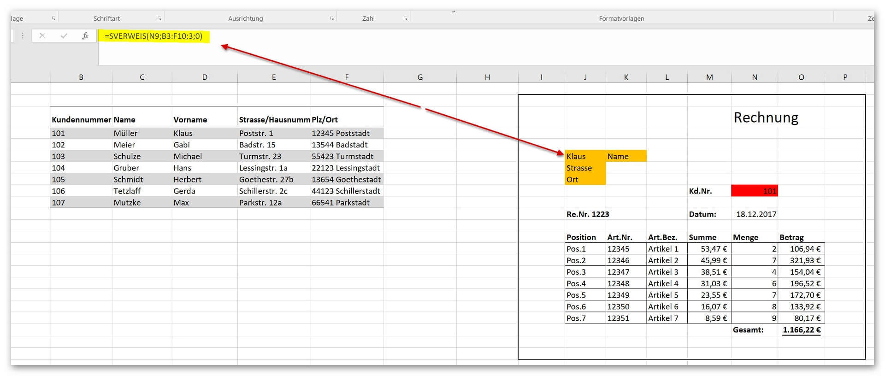Select column B header
Viewport: 885px width, 376px height.
81,77
